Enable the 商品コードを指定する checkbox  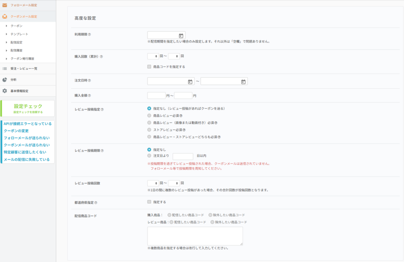[x=149, y=67]
